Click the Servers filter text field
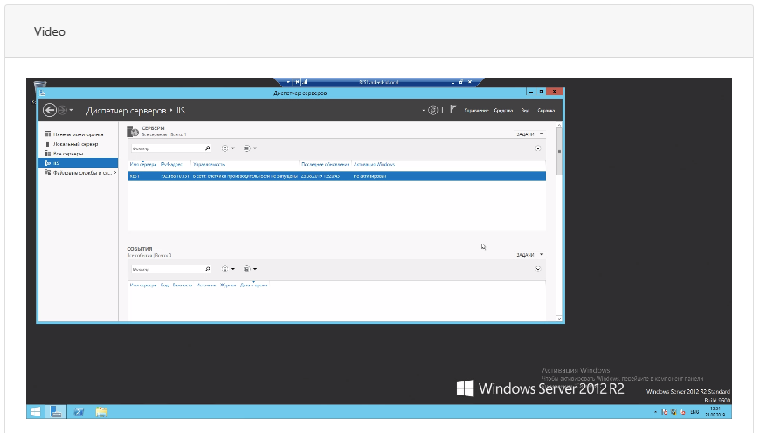This screenshot has width=760, height=433. tap(164, 148)
